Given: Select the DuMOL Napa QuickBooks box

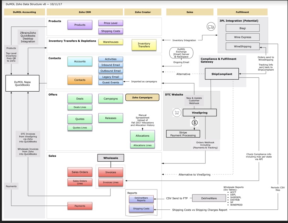Looking at the screenshot, I should (x=22, y=83).
